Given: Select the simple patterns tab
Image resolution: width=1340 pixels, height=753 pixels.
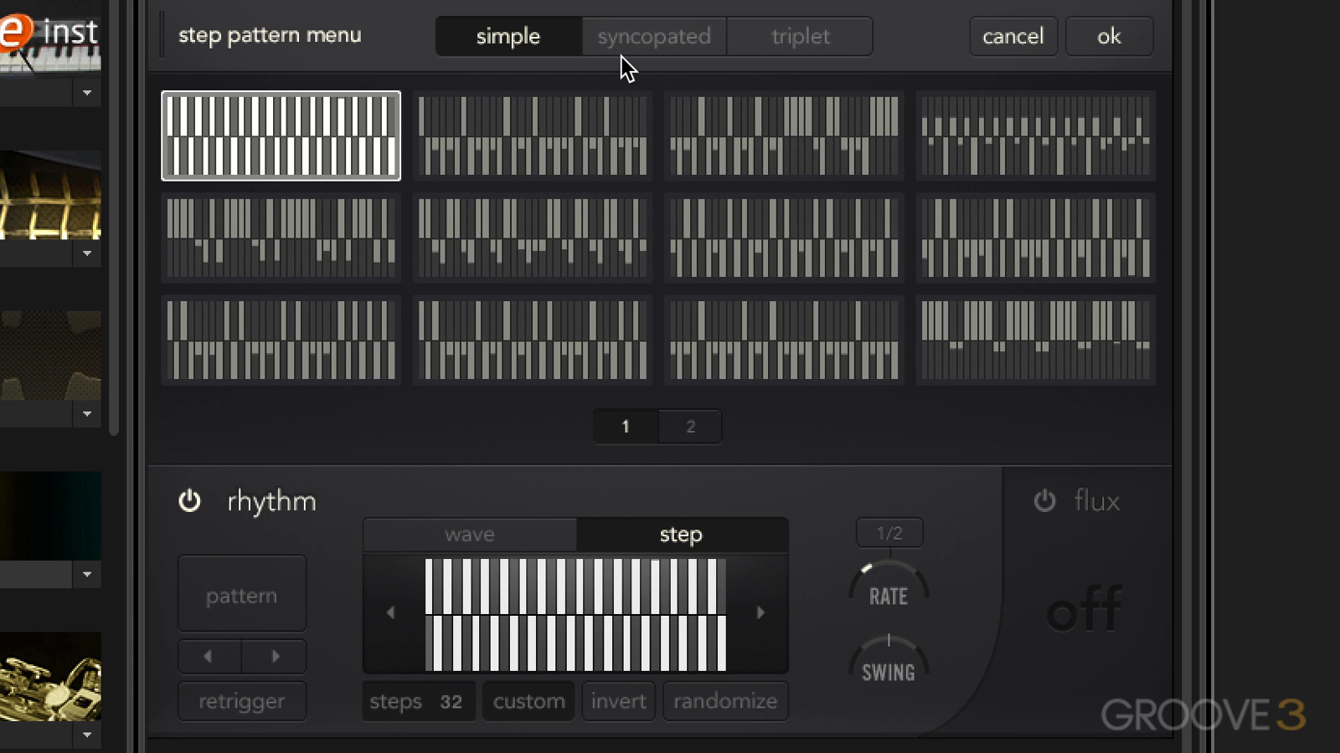Looking at the screenshot, I should [x=508, y=36].
